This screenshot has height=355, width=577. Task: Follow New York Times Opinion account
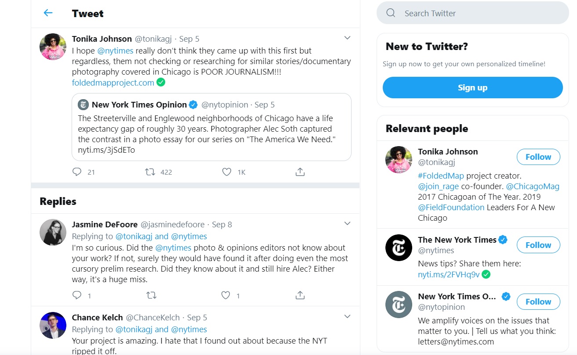click(x=538, y=301)
